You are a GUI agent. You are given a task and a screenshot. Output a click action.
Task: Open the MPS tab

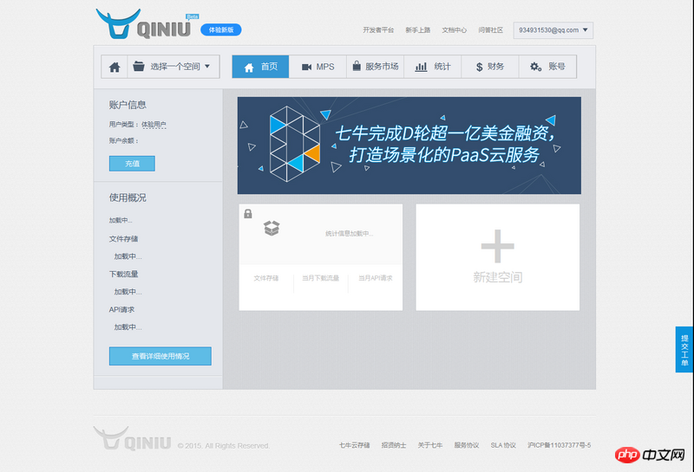point(318,67)
